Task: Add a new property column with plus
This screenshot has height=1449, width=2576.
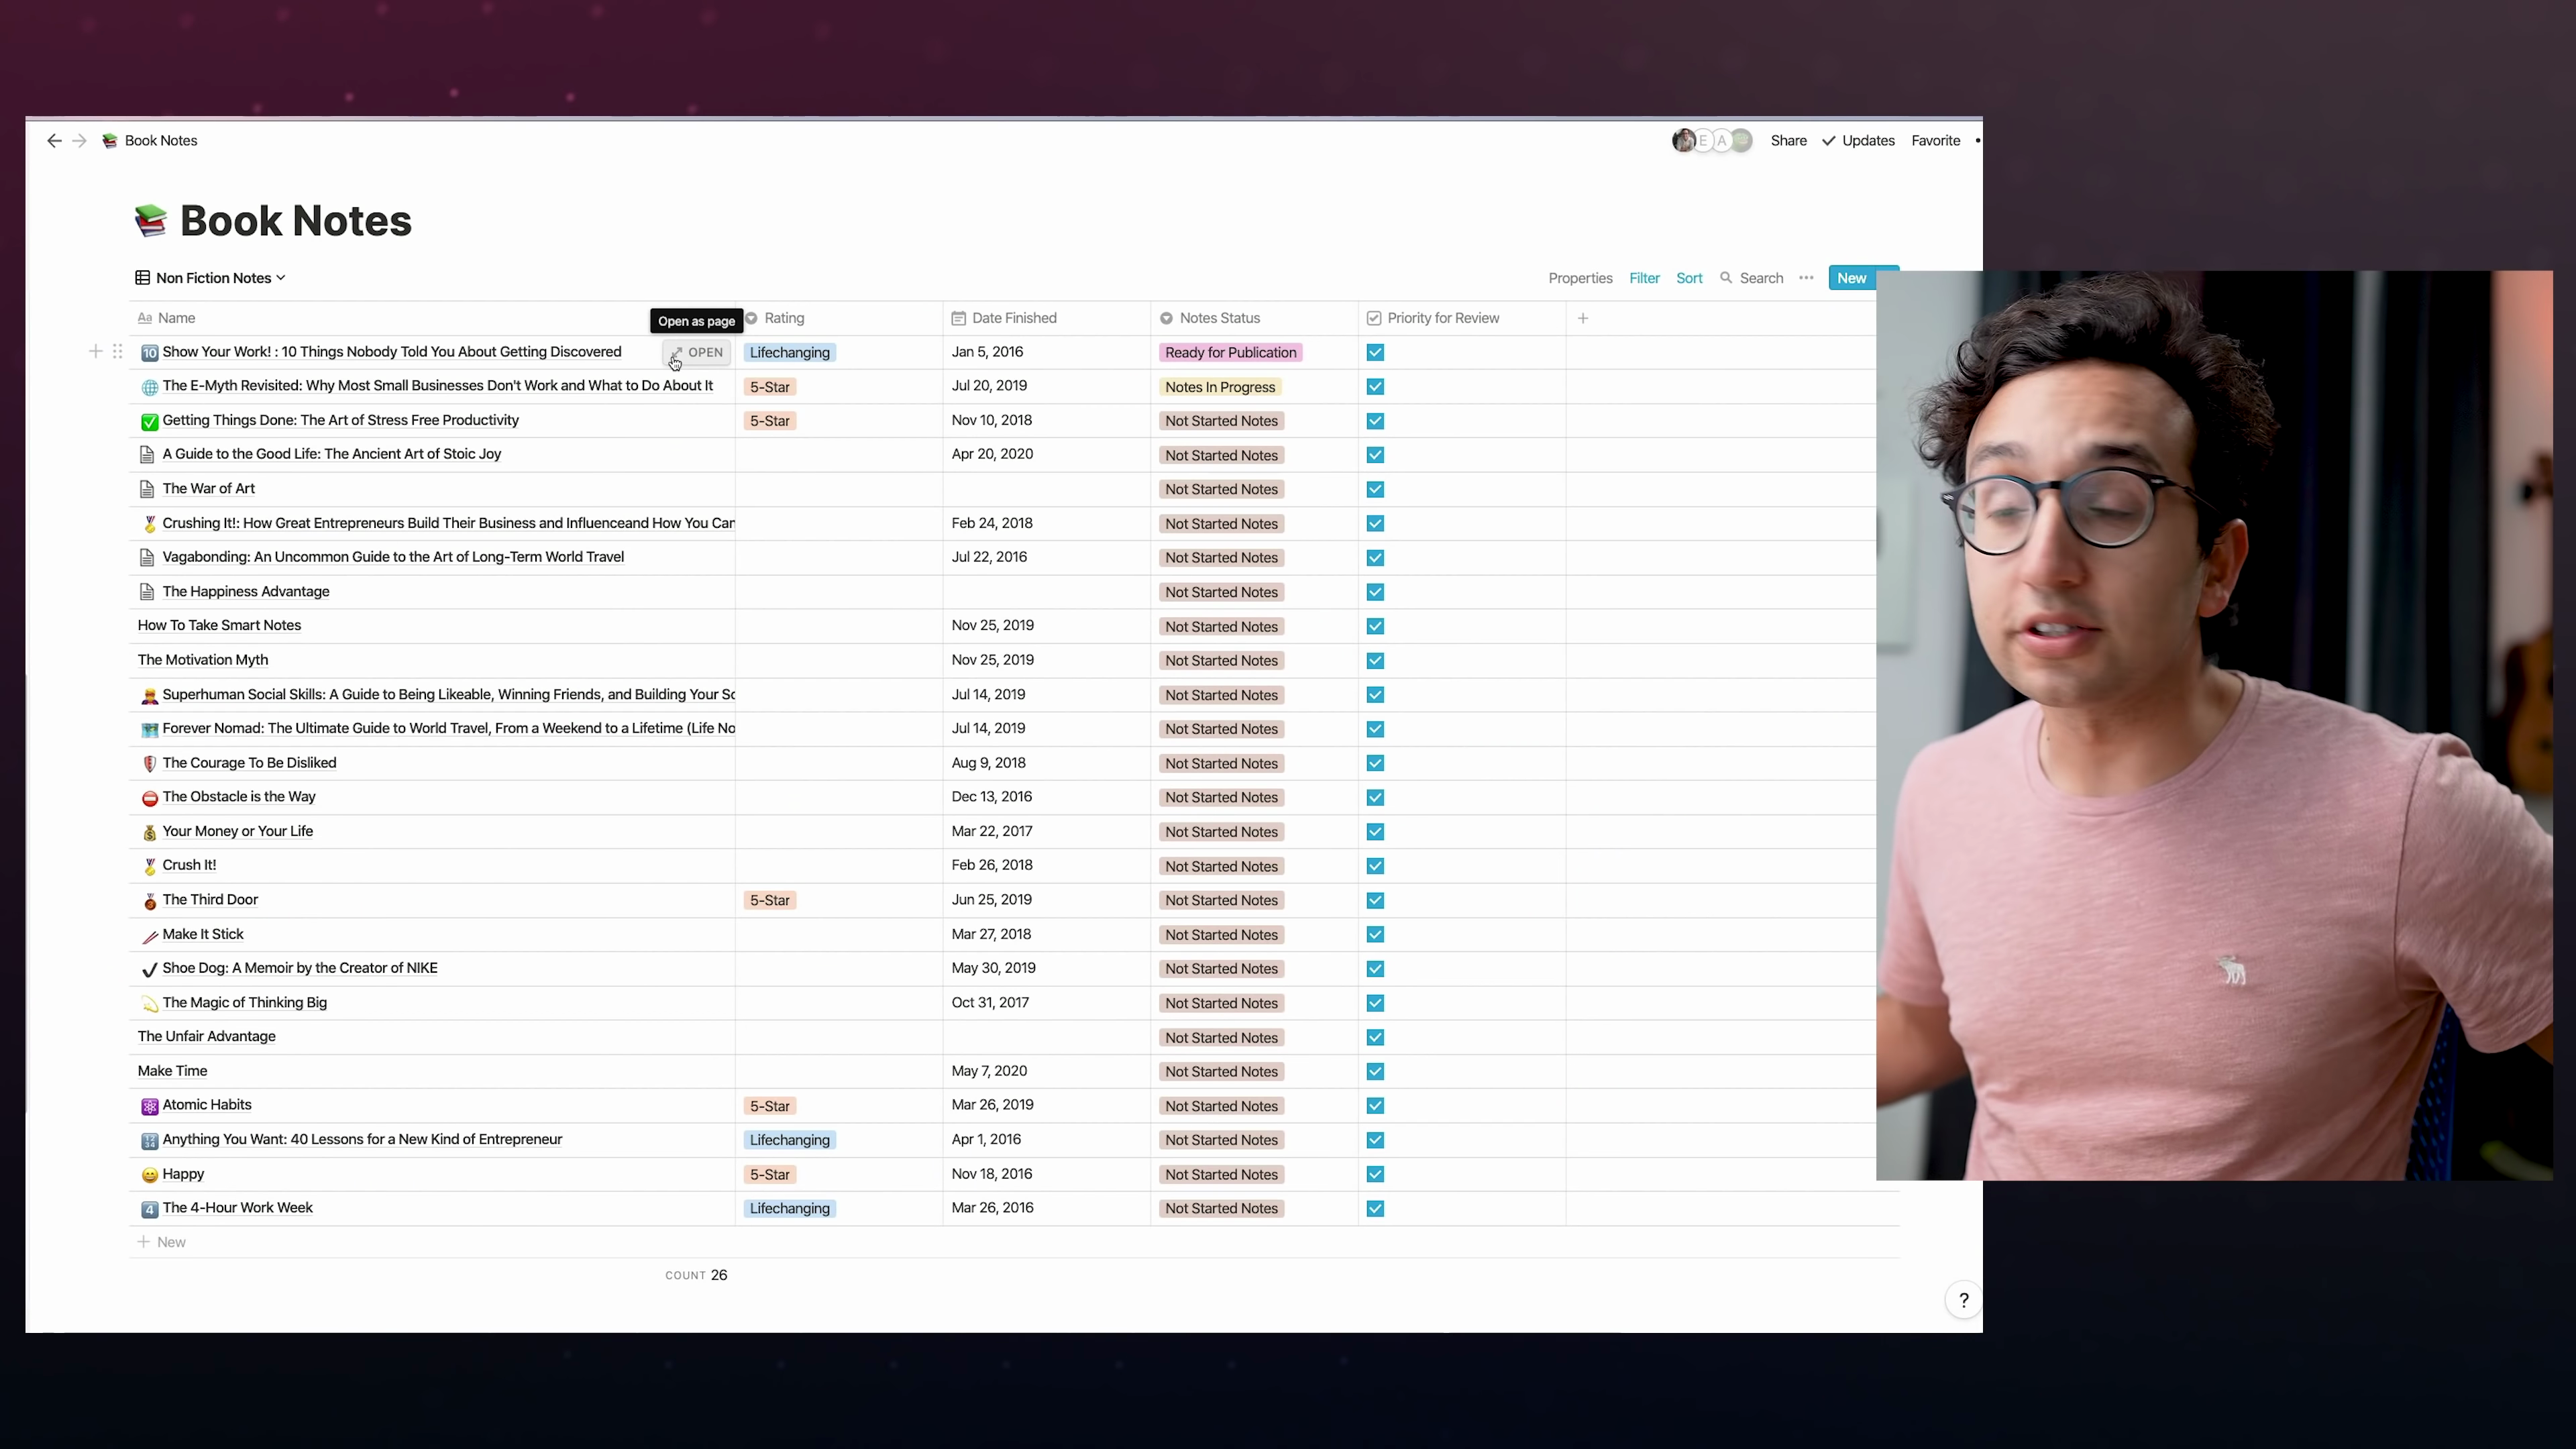Action: [x=1583, y=318]
